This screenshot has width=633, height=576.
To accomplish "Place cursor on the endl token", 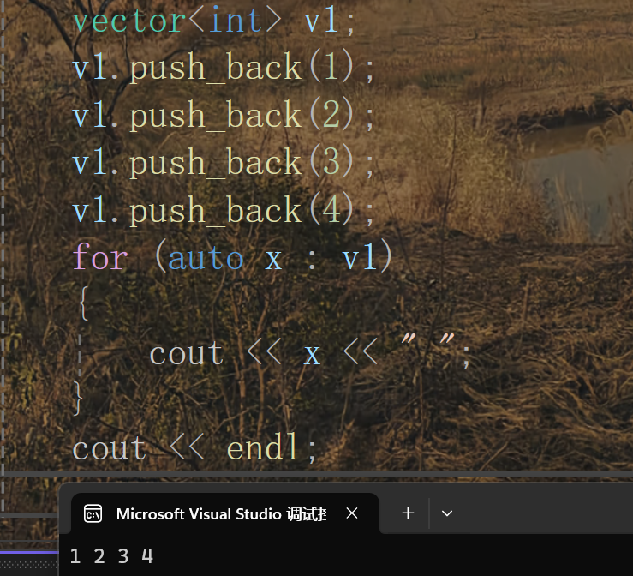I will pyautogui.click(x=263, y=447).
